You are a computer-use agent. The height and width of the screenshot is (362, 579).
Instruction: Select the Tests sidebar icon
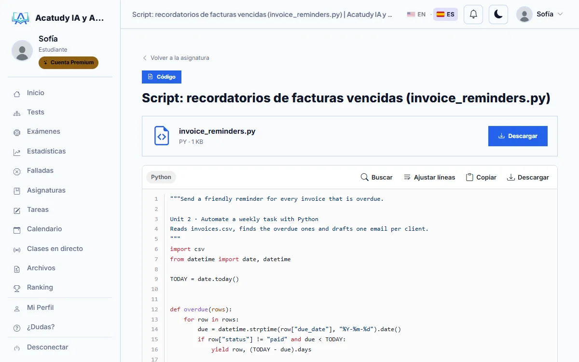pyautogui.click(x=17, y=113)
